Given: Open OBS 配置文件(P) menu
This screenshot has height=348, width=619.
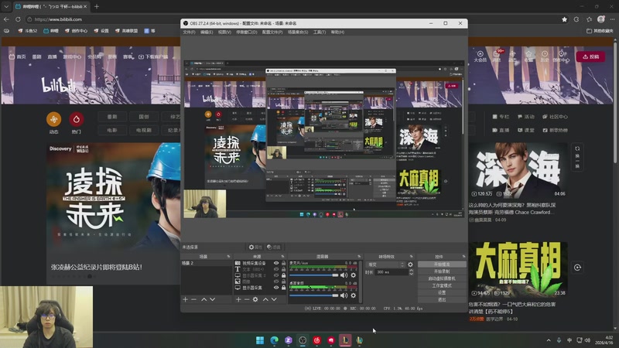Looking at the screenshot, I should pos(272,32).
